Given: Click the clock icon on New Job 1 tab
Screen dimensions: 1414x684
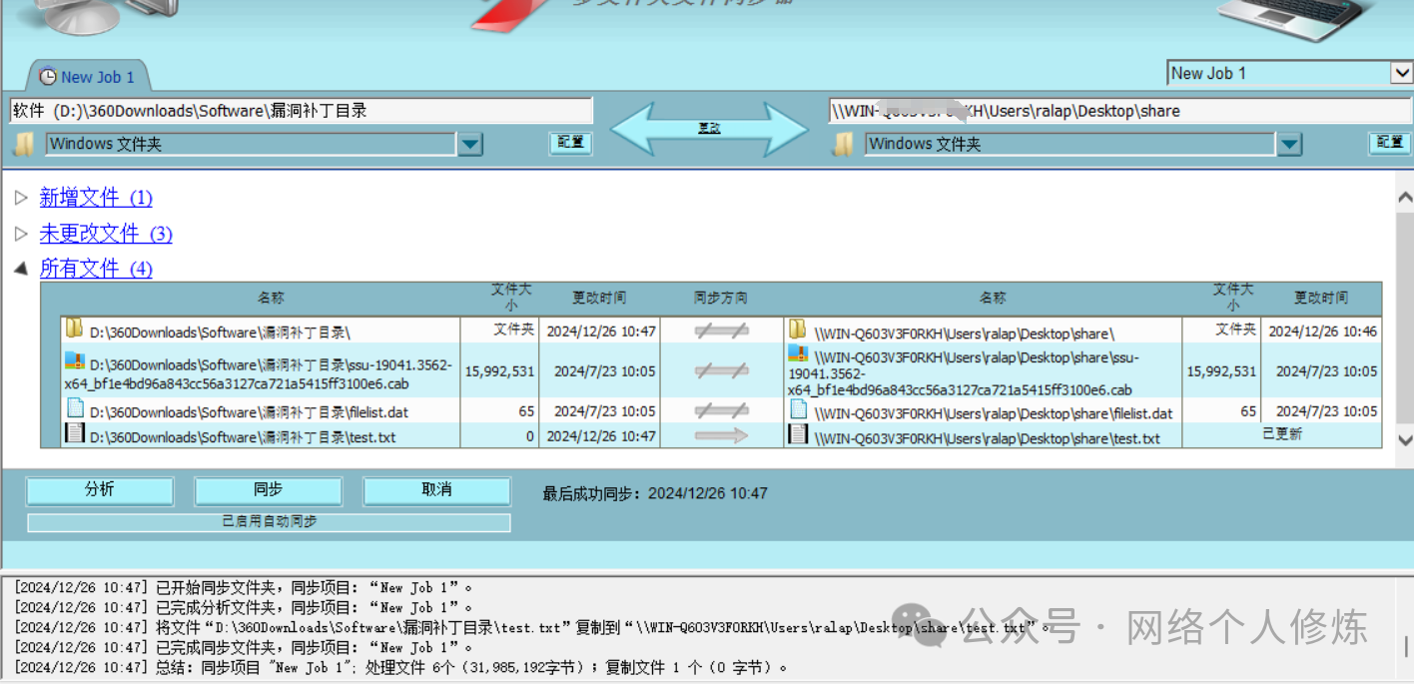Looking at the screenshot, I should [x=47, y=77].
